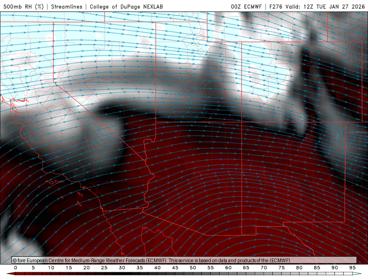Screen dimensions: 368x276
Task: Click 'College of DuPage NEXLAB' header text
Action: pyautogui.click(x=126, y=6)
